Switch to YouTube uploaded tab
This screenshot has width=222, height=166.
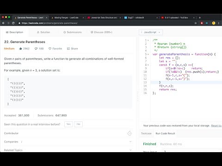(177, 18)
